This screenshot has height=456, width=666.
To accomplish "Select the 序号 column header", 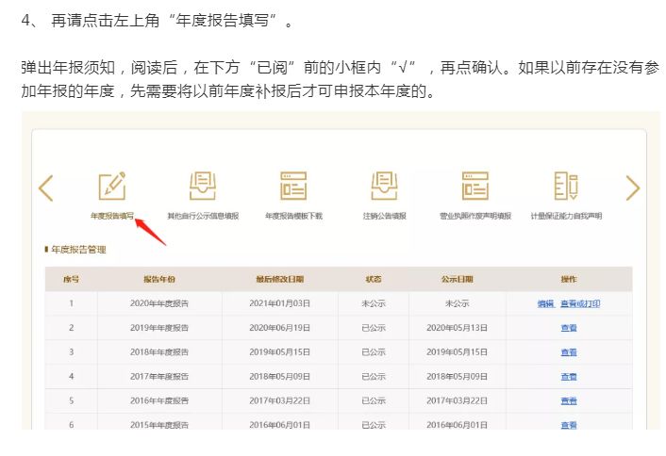I will [71, 279].
